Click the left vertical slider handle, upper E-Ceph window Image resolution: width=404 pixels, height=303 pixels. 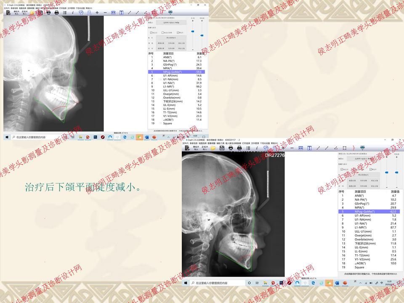193,32
